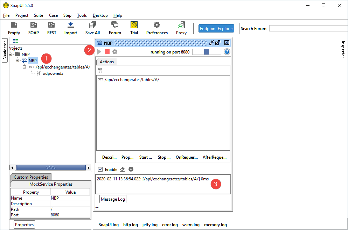348x230 pixels.
Task: Create new REST project
Action: click(x=51, y=28)
